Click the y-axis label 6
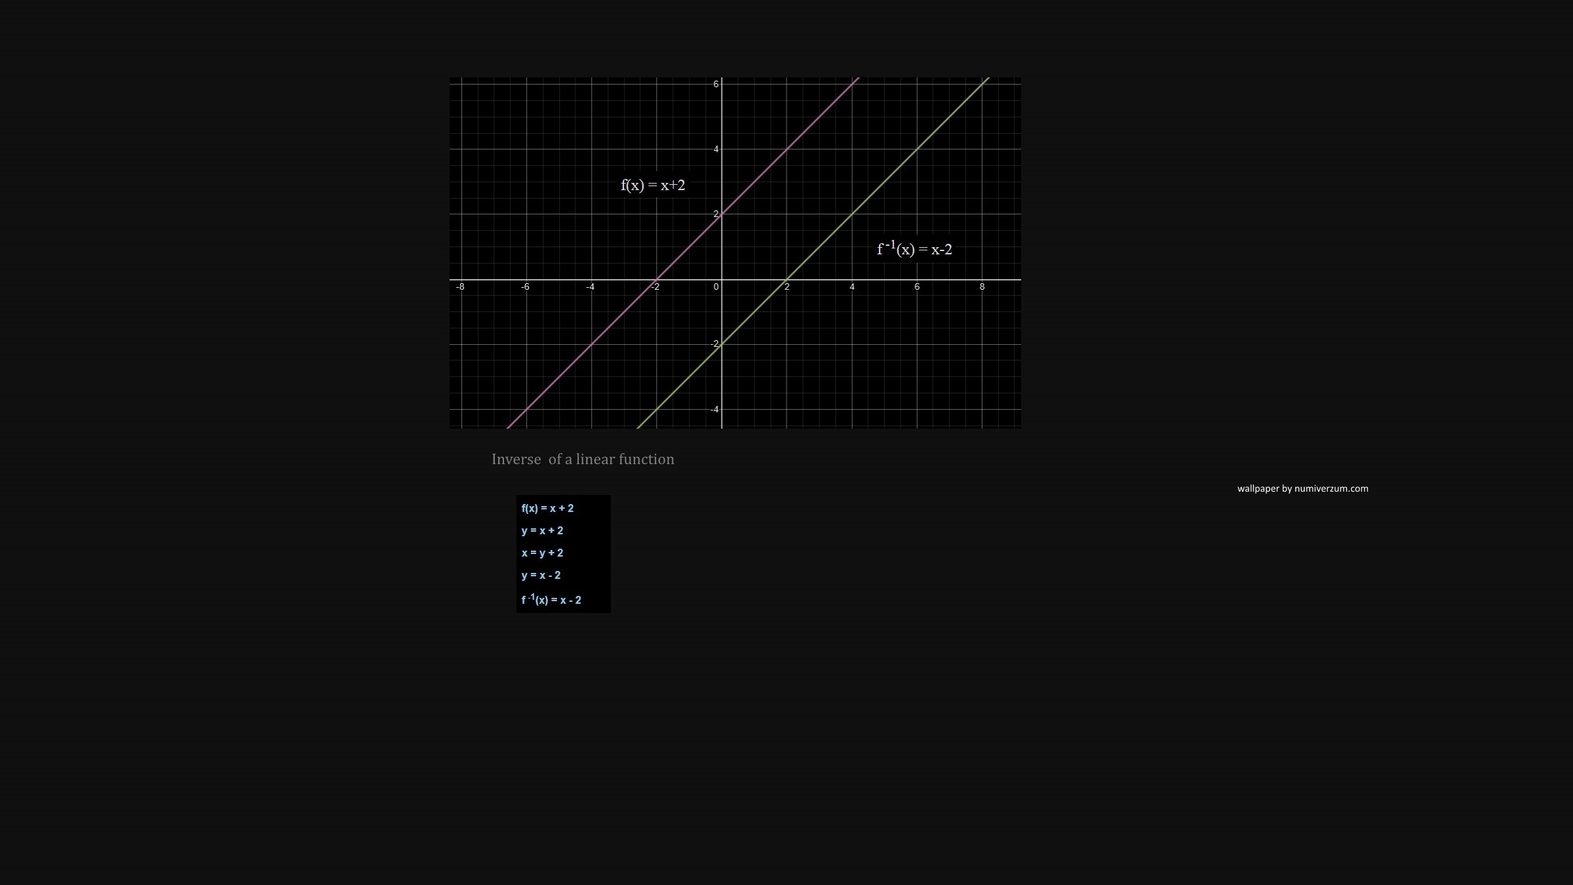The width and height of the screenshot is (1573, 885). point(716,85)
